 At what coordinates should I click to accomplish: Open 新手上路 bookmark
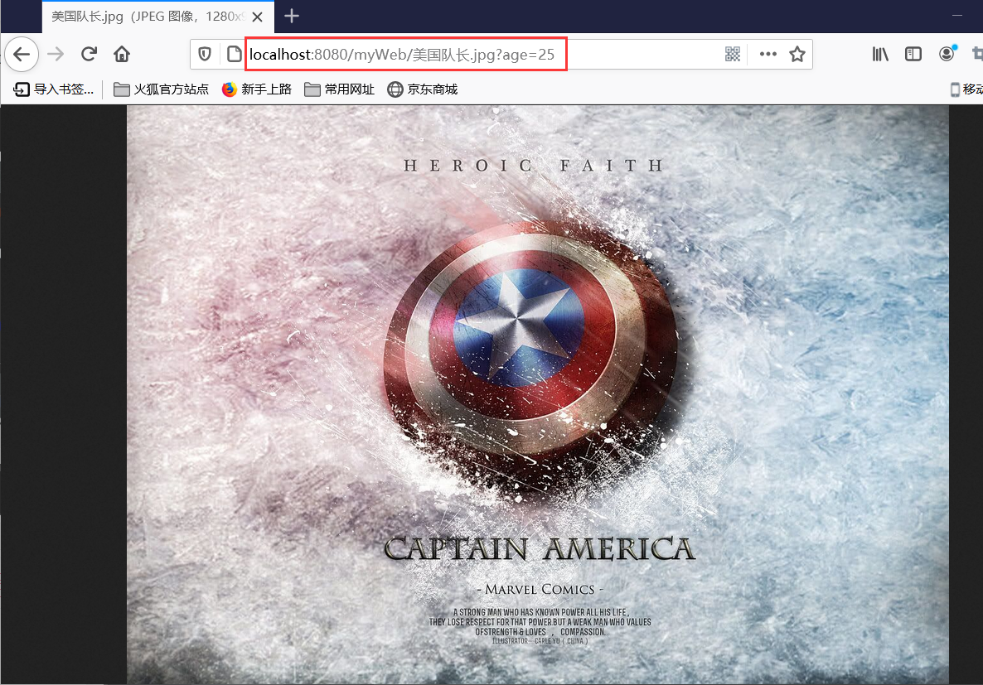pyautogui.click(x=257, y=89)
